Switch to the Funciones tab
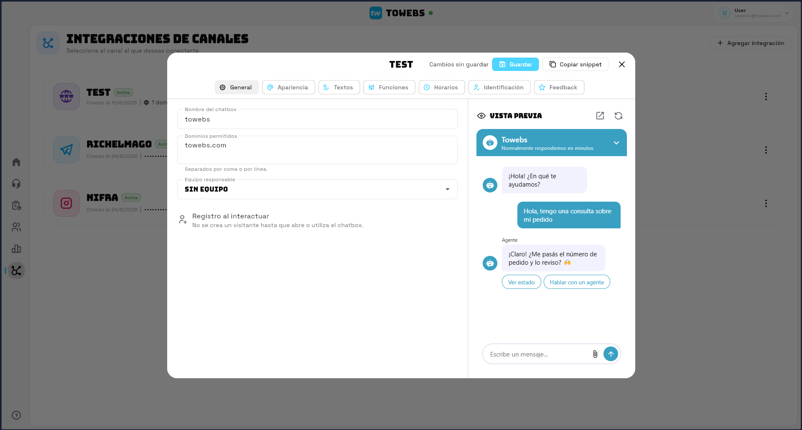 tap(389, 87)
